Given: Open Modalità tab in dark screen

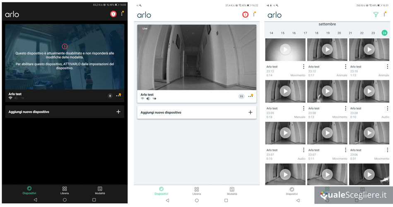Looking at the screenshot, I should point(100,190).
